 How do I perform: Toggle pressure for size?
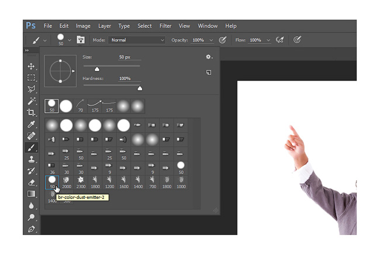pyautogui.click(x=297, y=40)
